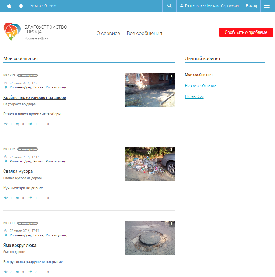Image resolution: width=275 pixels, height=277 pixels.
Task: Click location pin icon on report 1712
Action: pyautogui.click(x=6, y=161)
